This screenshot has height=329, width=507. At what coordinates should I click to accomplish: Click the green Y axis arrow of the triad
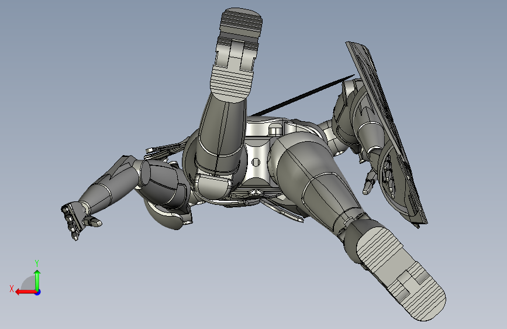[37, 280]
